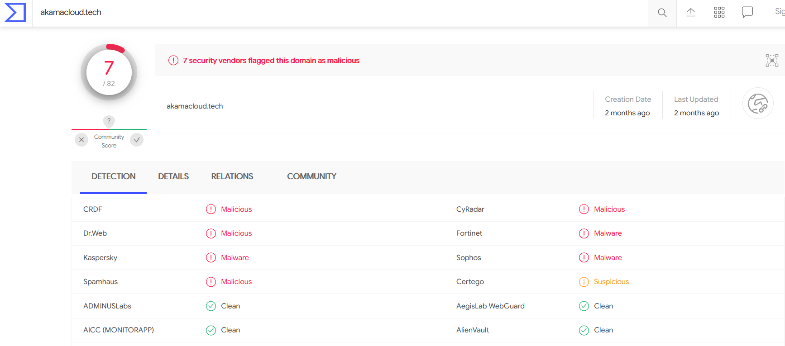Click the AlienVault vendor name
Screen dimensions: 785x346
click(x=473, y=330)
